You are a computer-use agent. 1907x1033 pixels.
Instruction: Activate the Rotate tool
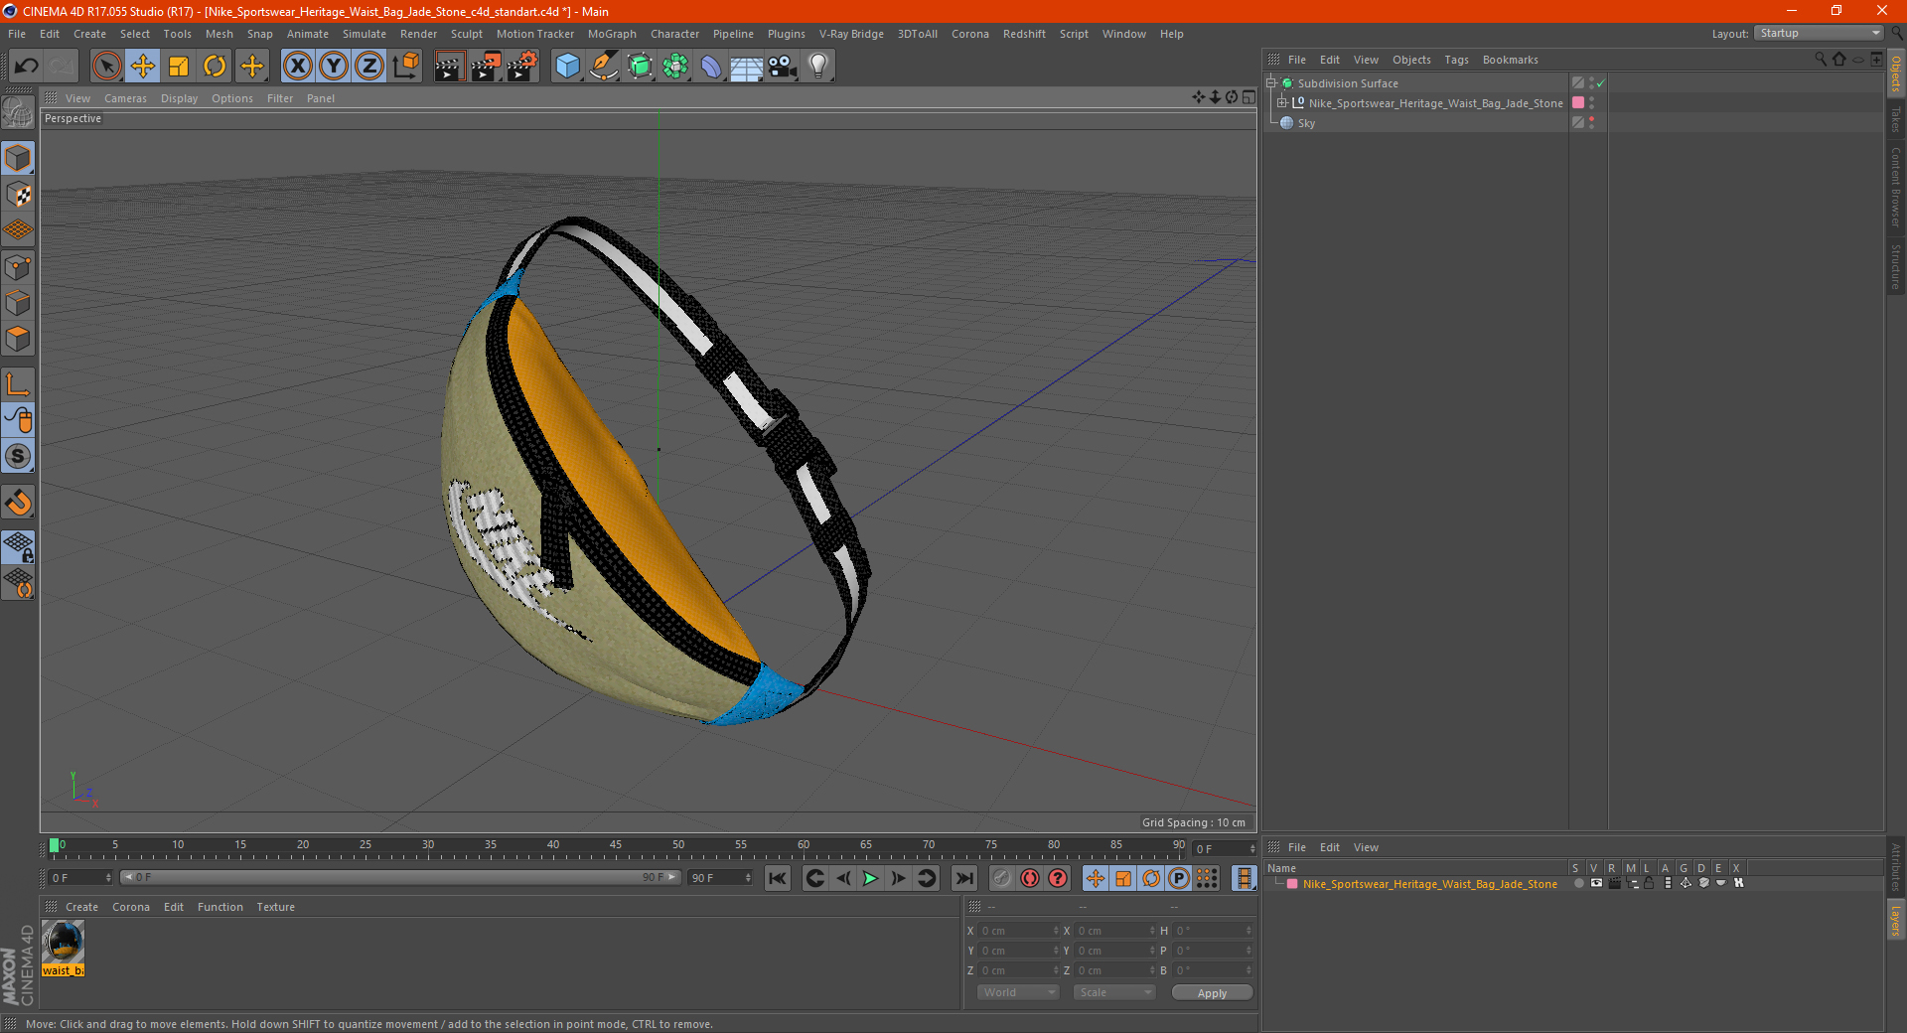point(215,67)
